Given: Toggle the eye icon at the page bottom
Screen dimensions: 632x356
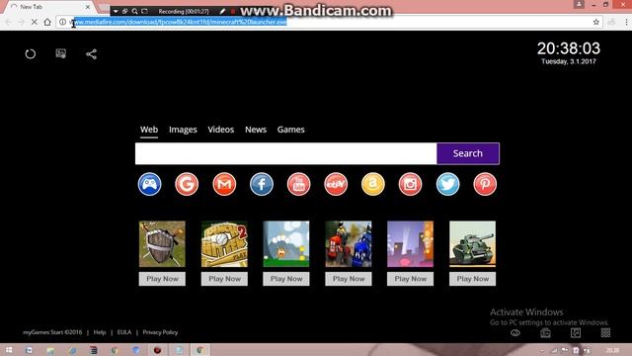Looking at the screenshot, I should (515, 333).
